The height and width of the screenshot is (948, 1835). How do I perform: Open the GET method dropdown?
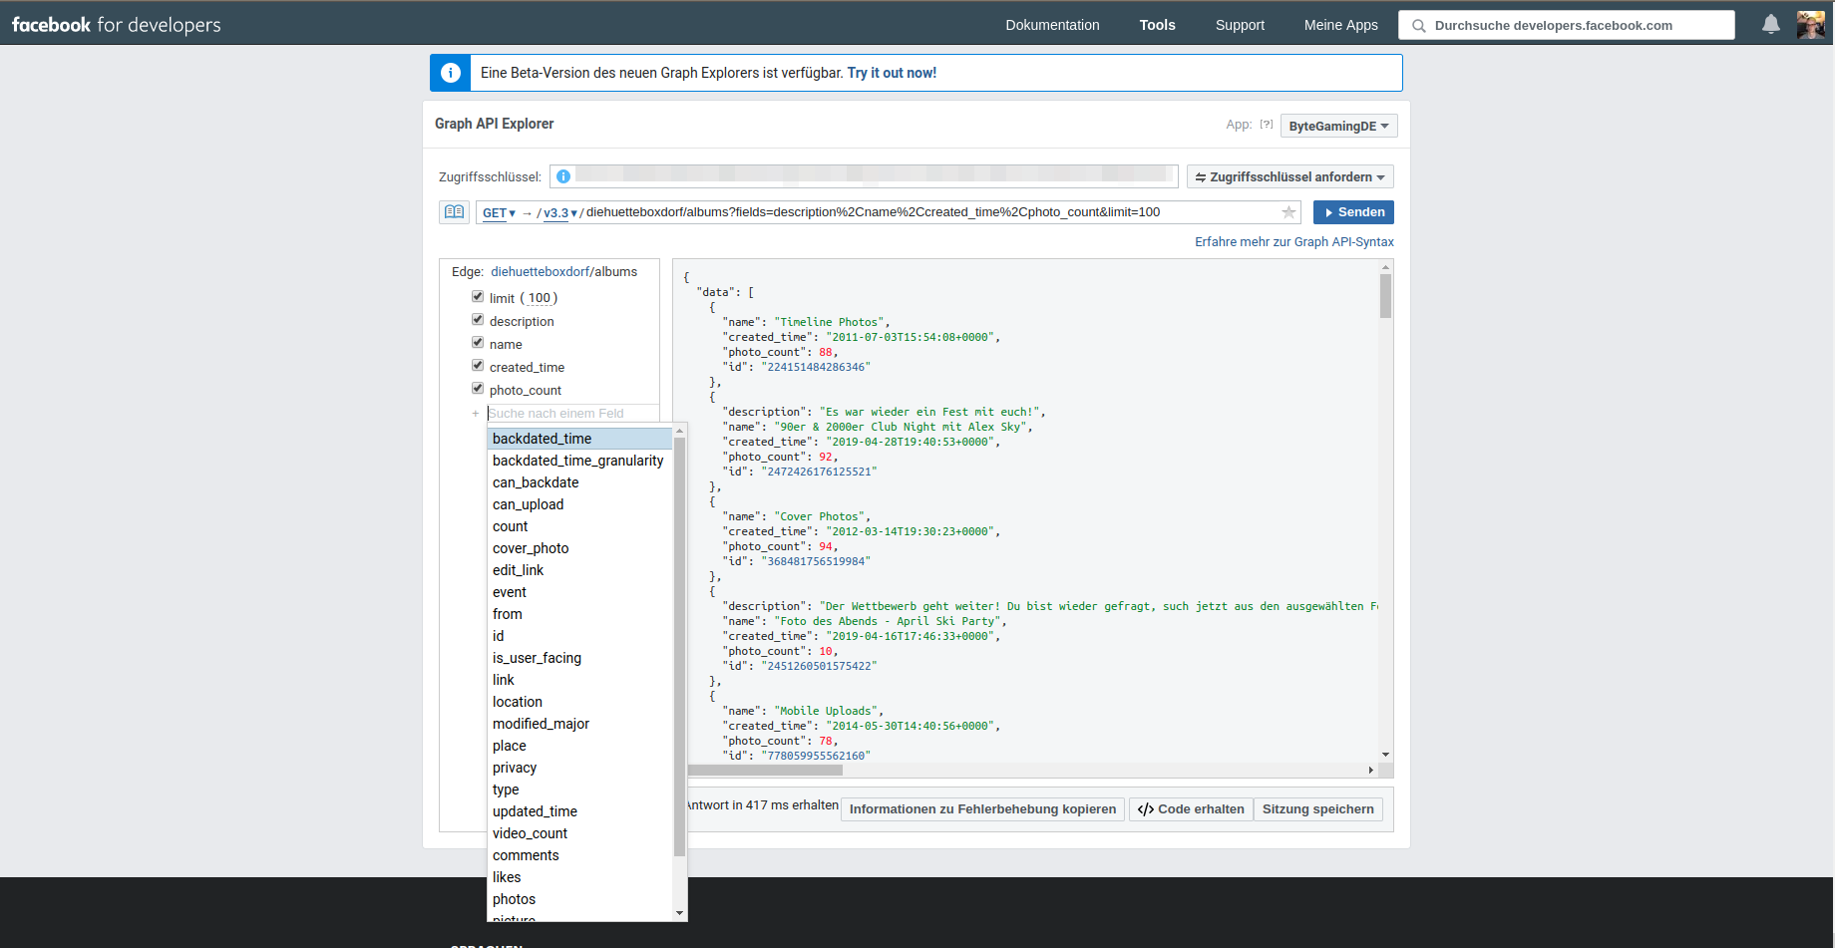[x=498, y=212]
